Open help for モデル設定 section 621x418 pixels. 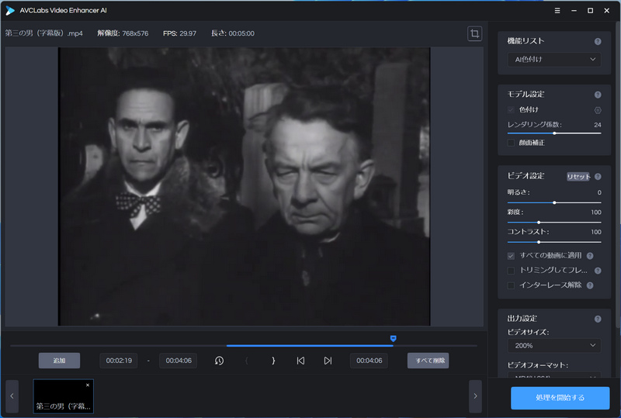(x=598, y=95)
